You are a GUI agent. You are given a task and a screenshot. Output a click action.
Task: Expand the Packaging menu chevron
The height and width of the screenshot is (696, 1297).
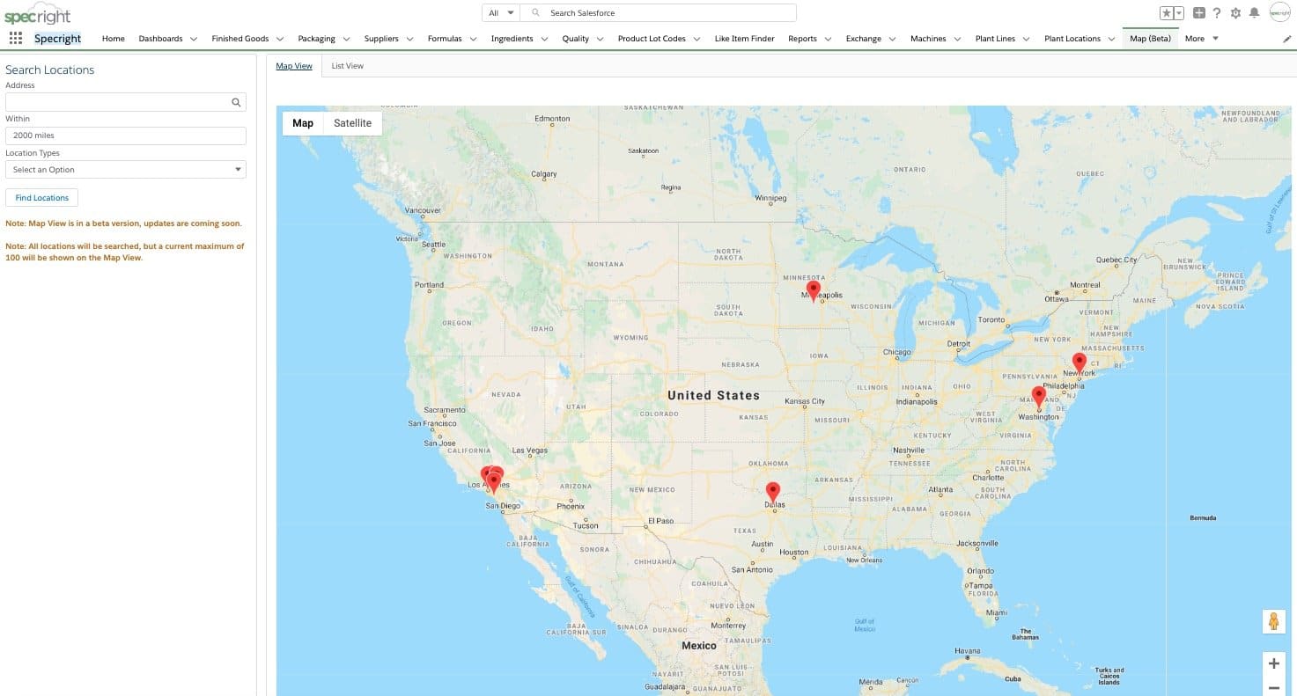(x=346, y=39)
